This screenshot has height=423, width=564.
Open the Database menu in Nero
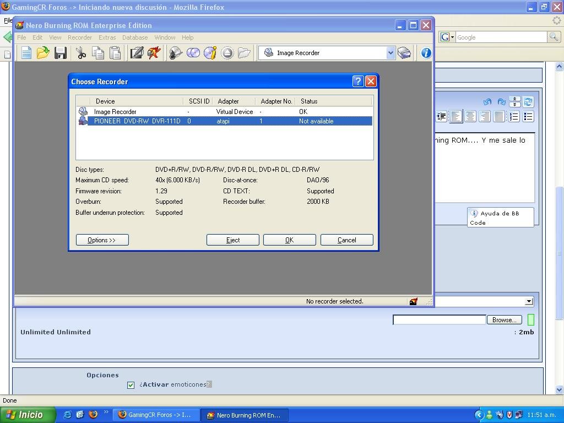(x=135, y=37)
